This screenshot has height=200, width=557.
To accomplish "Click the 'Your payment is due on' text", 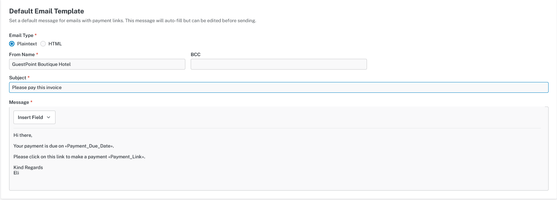I will [x=38, y=146].
